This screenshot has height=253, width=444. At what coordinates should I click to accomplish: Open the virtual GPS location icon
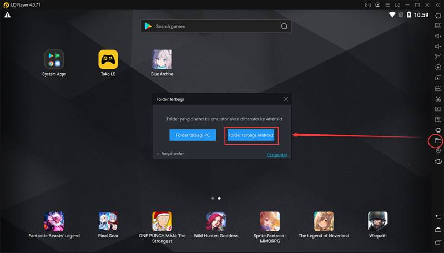coord(438,151)
